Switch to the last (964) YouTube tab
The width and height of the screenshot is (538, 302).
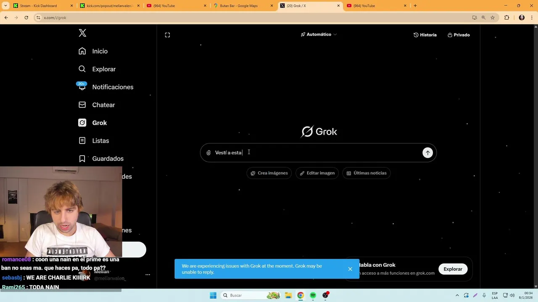click(377, 6)
